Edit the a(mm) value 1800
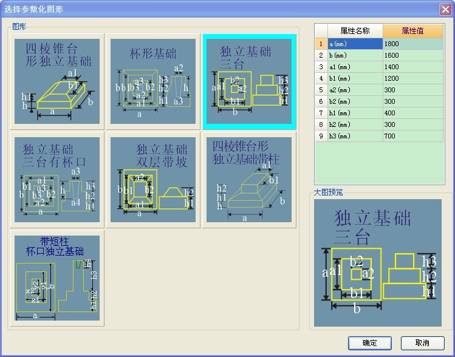This screenshot has width=455, height=357. click(x=413, y=44)
